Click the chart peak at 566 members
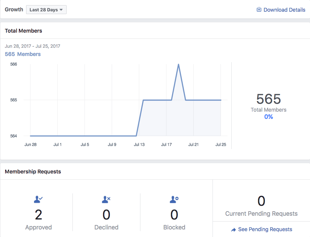The height and width of the screenshot is (237, 310). click(x=179, y=64)
